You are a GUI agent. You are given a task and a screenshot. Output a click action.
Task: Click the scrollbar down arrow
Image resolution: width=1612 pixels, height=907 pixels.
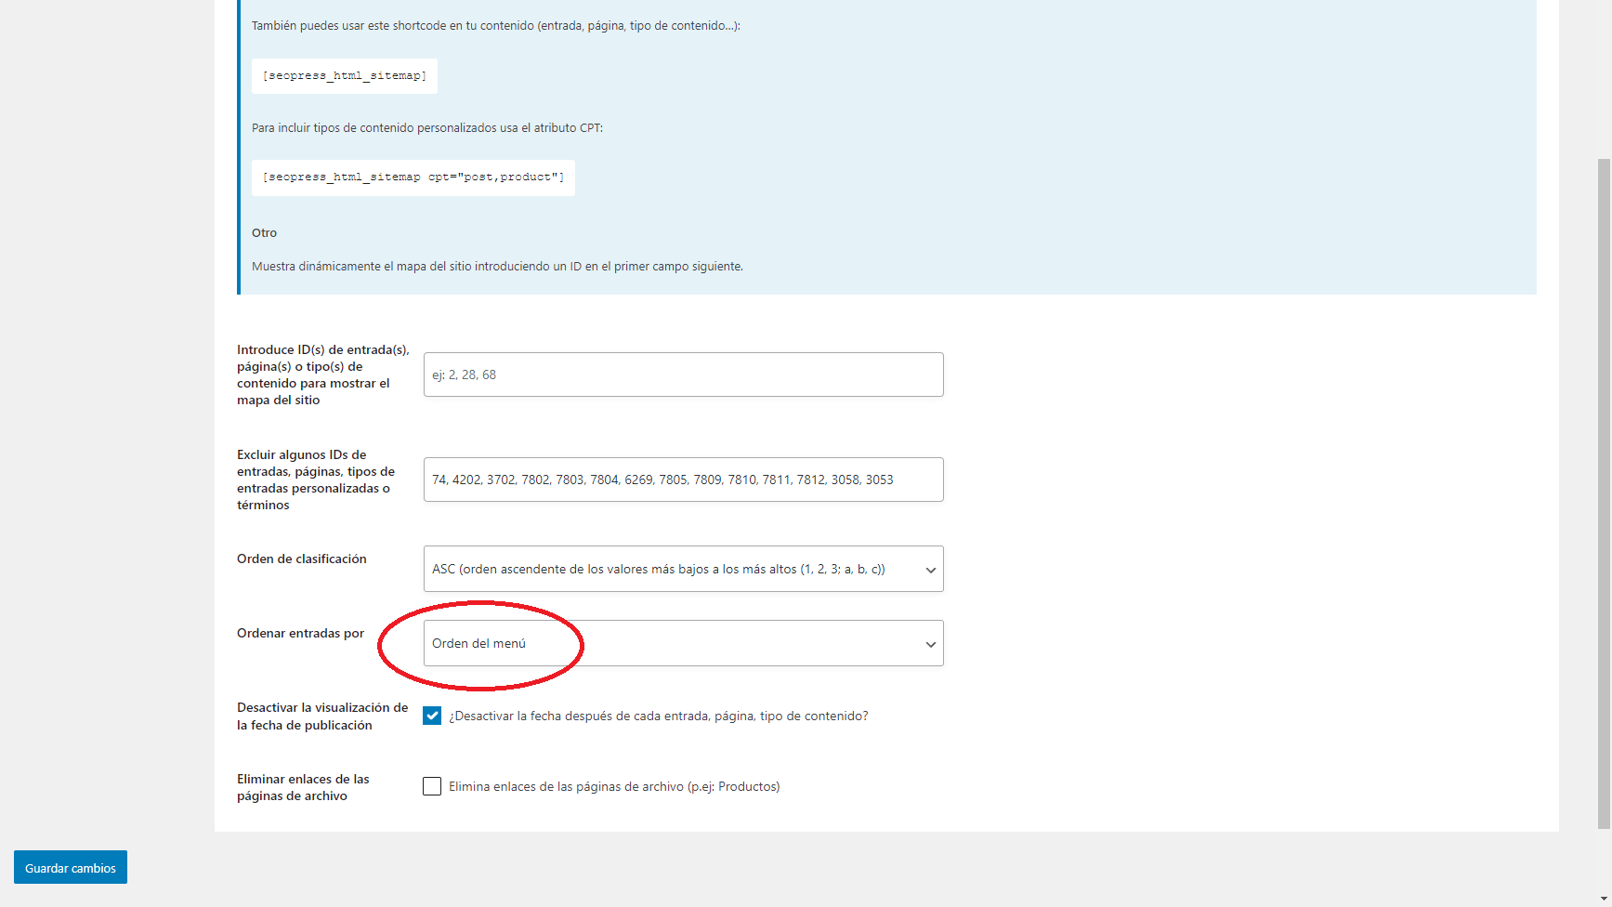tap(1604, 900)
